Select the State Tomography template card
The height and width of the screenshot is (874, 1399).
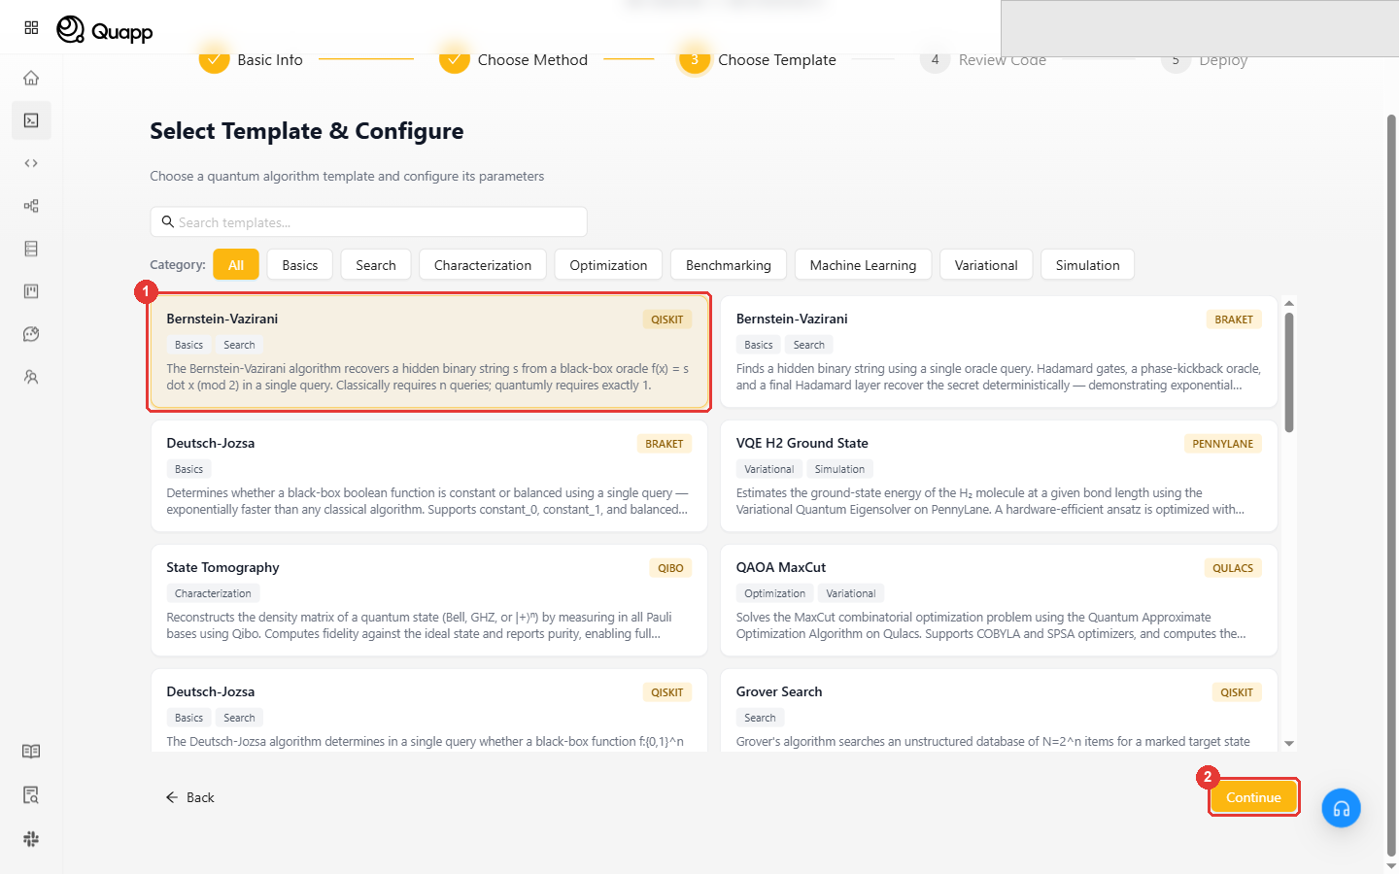pyautogui.click(x=429, y=600)
